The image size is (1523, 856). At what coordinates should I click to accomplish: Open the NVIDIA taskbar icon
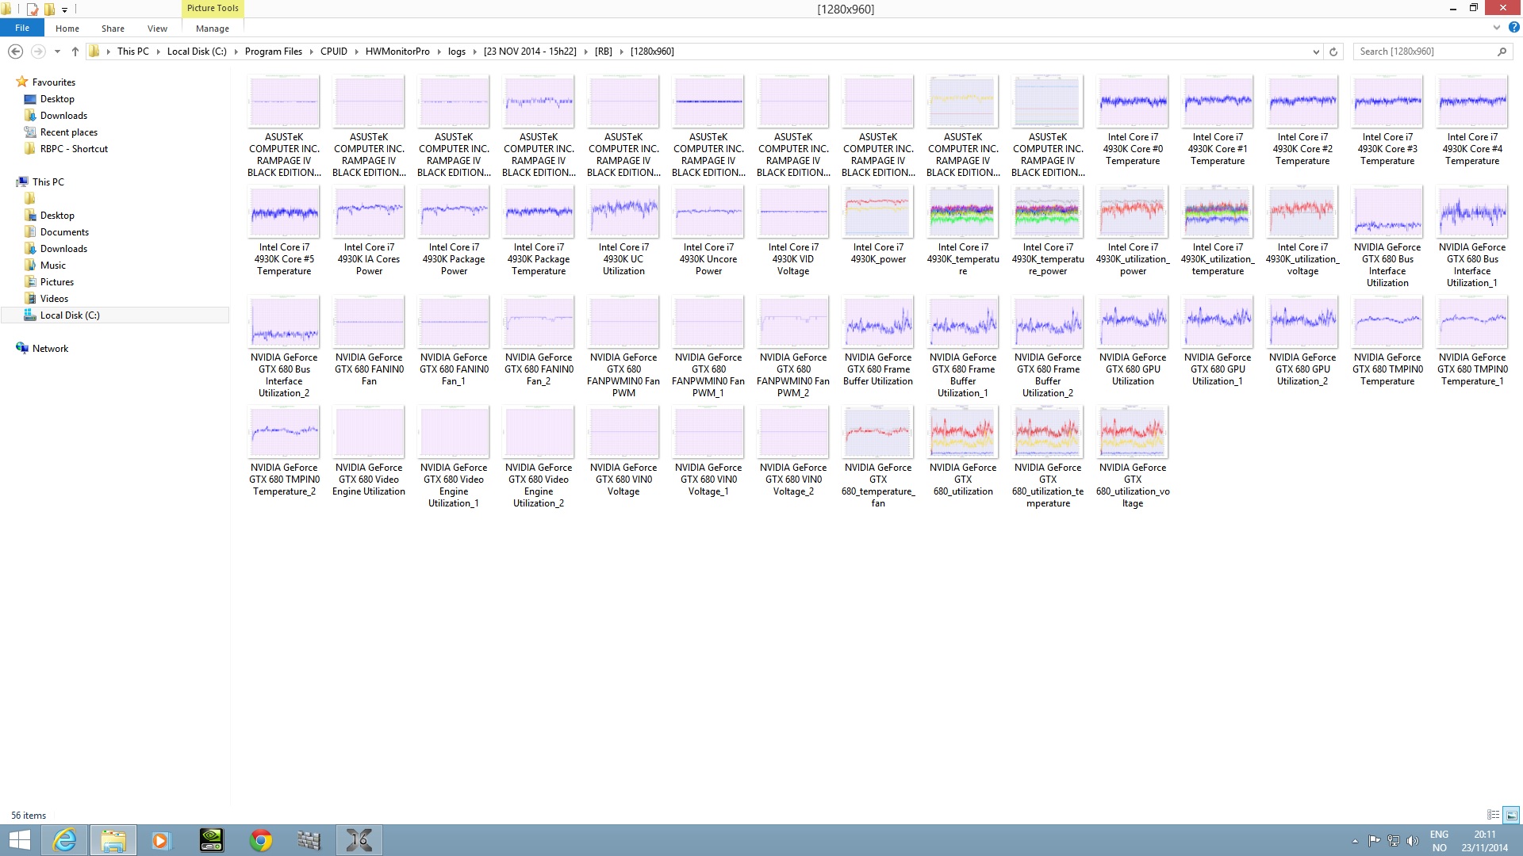(x=212, y=840)
